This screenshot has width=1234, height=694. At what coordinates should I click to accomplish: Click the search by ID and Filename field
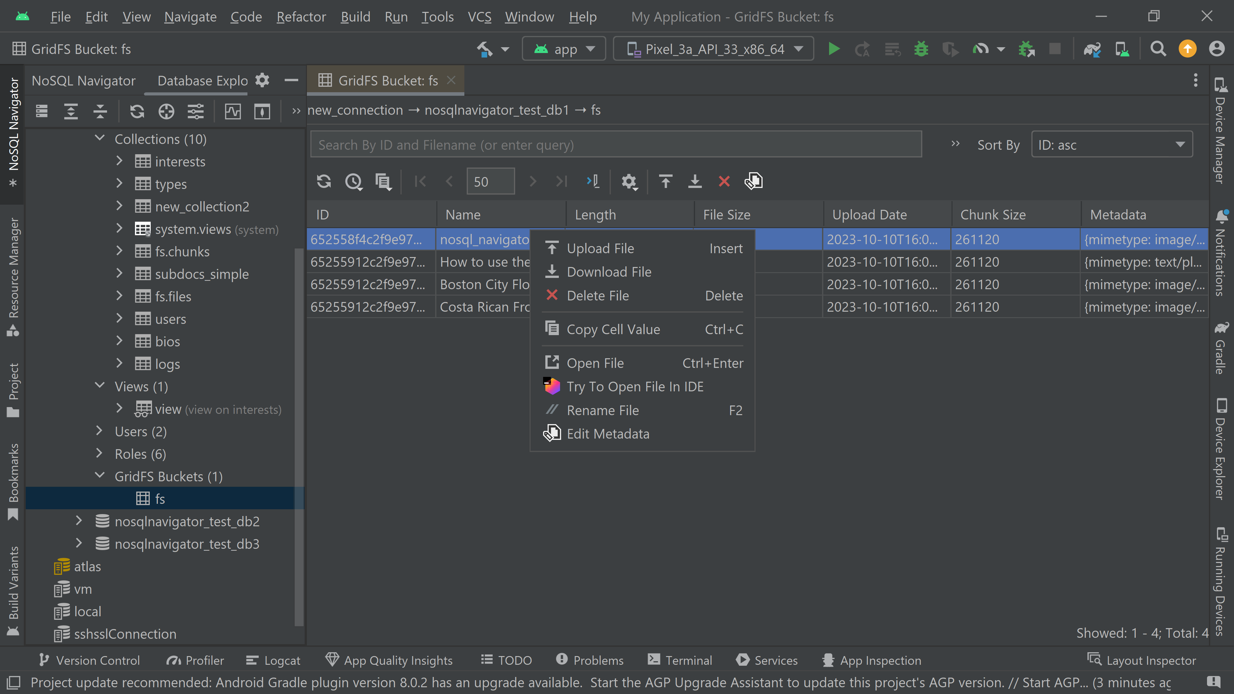click(616, 145)
